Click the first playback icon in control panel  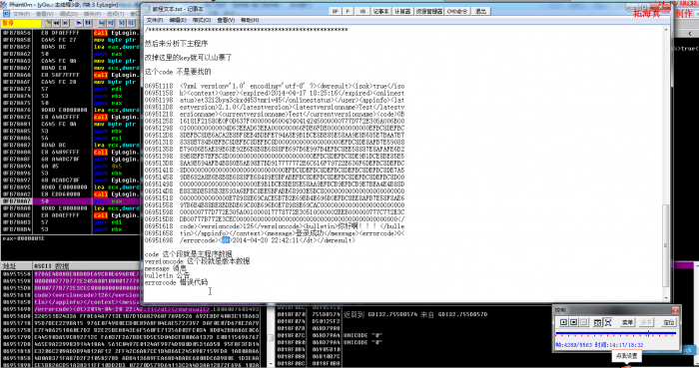click(x=563, y=322)
